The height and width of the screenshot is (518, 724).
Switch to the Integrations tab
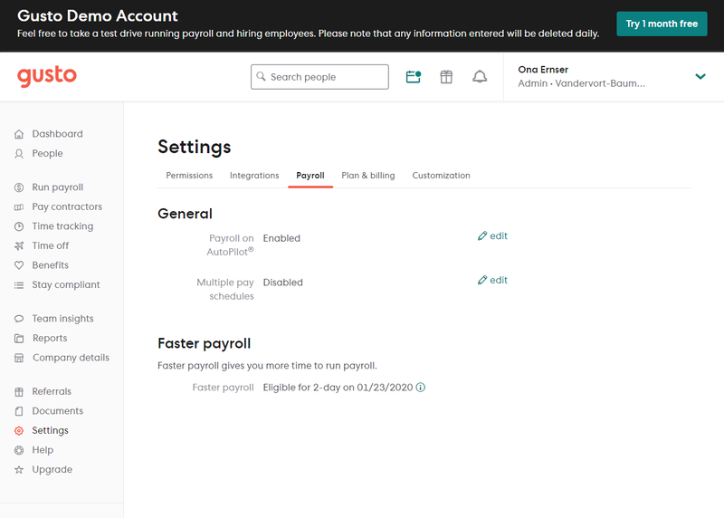254,176
